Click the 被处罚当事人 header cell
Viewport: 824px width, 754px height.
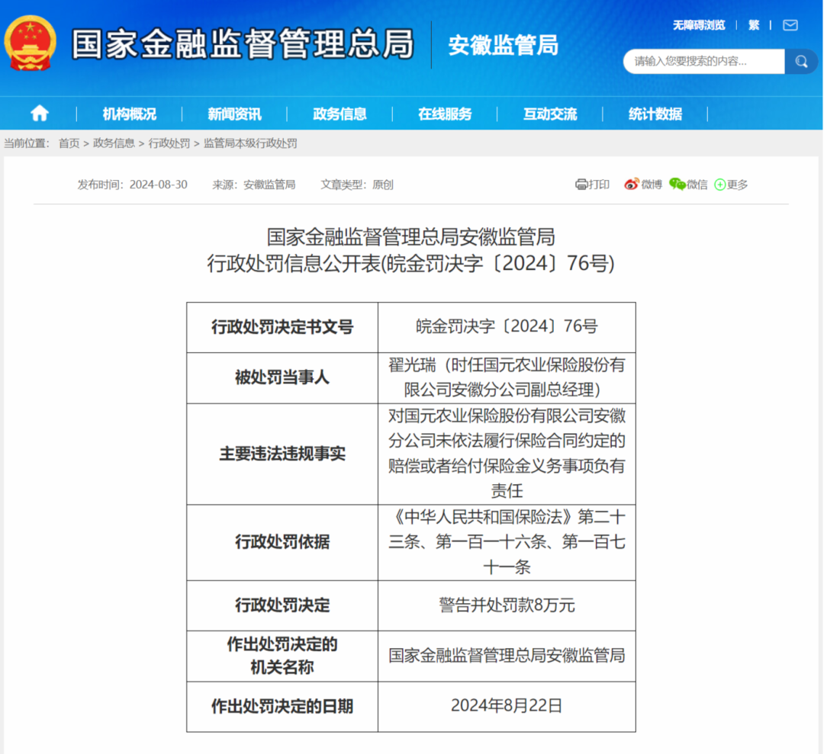[282, 377]
